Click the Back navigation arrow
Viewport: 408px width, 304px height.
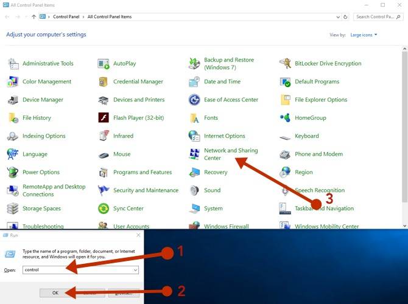tap(7, 17)
